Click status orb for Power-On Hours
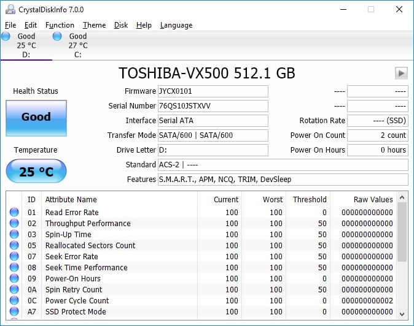The width and height of the screenshot is (414, 326). click(x=14, y=279)
